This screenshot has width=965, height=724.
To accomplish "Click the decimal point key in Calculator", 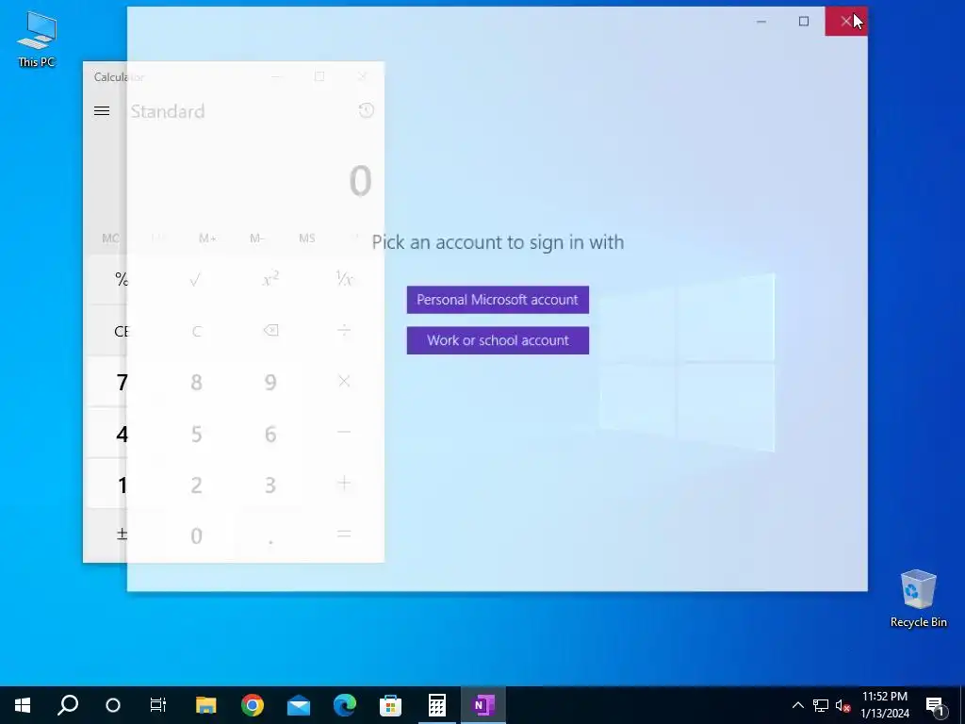I will pos(270,535).
